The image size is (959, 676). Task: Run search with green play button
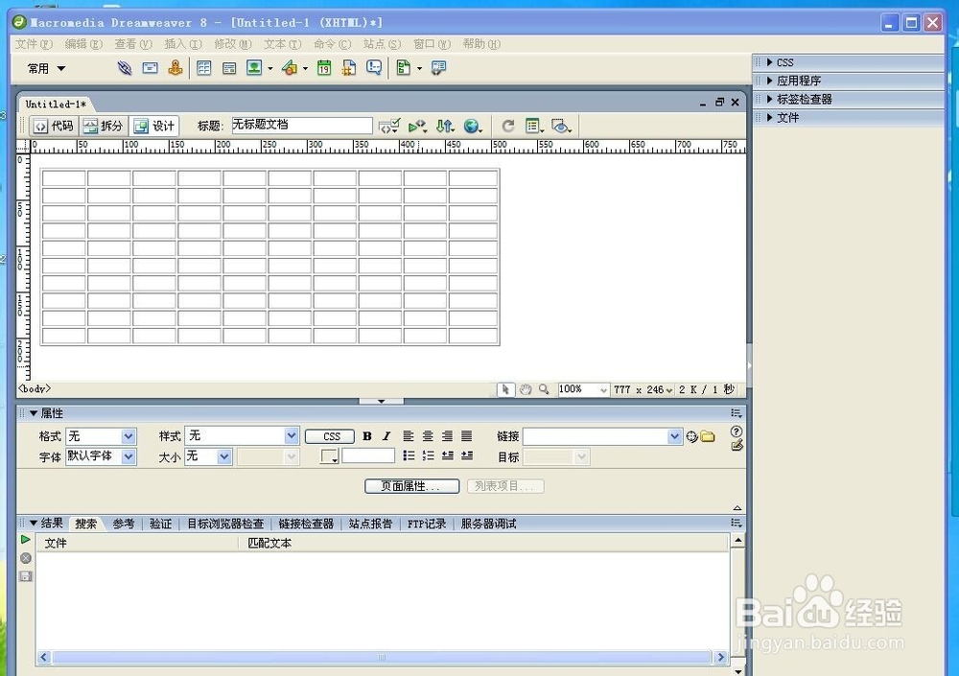(x=25, y=540)
